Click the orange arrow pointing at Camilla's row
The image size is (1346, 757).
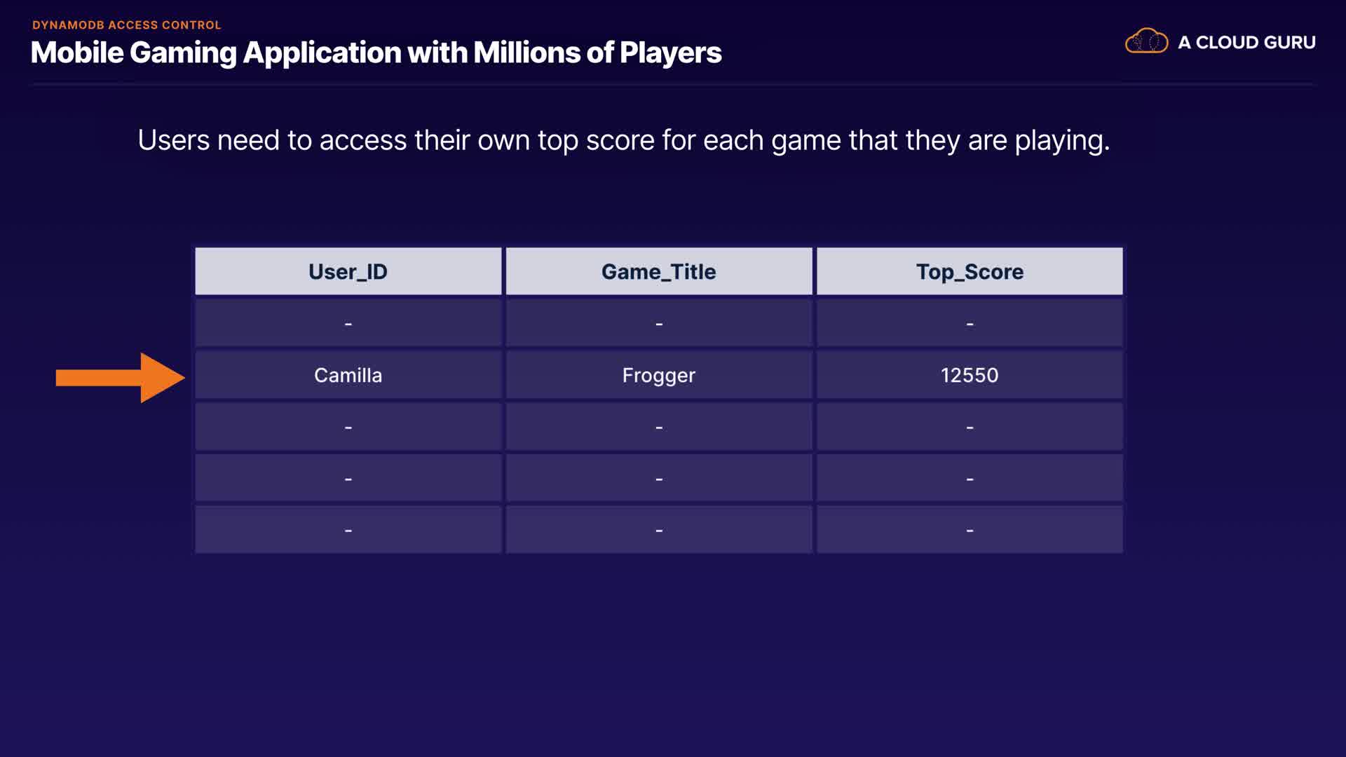point(119,378)
